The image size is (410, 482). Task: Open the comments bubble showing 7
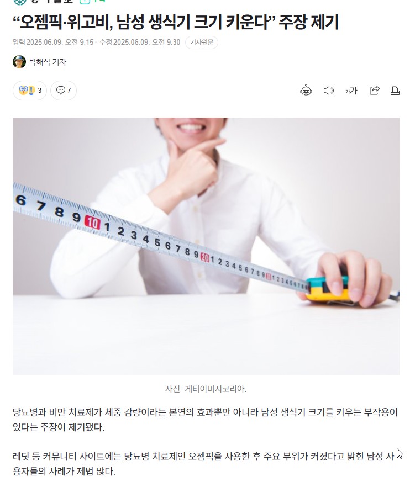coord(64,91)
